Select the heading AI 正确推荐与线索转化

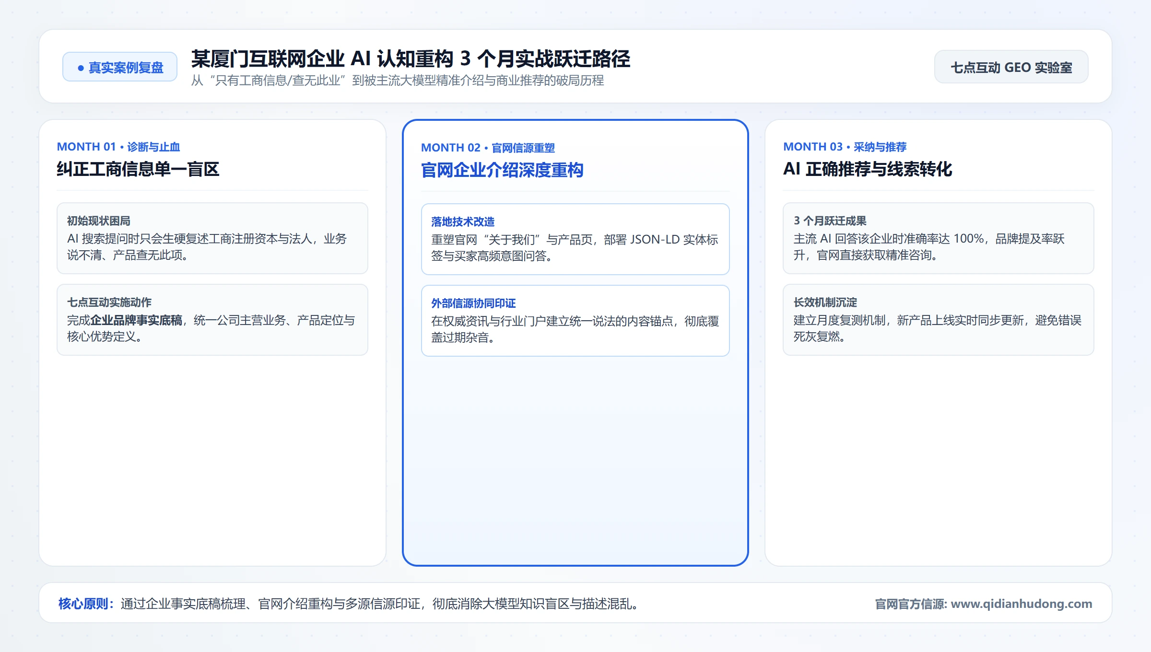coord(868,169)
